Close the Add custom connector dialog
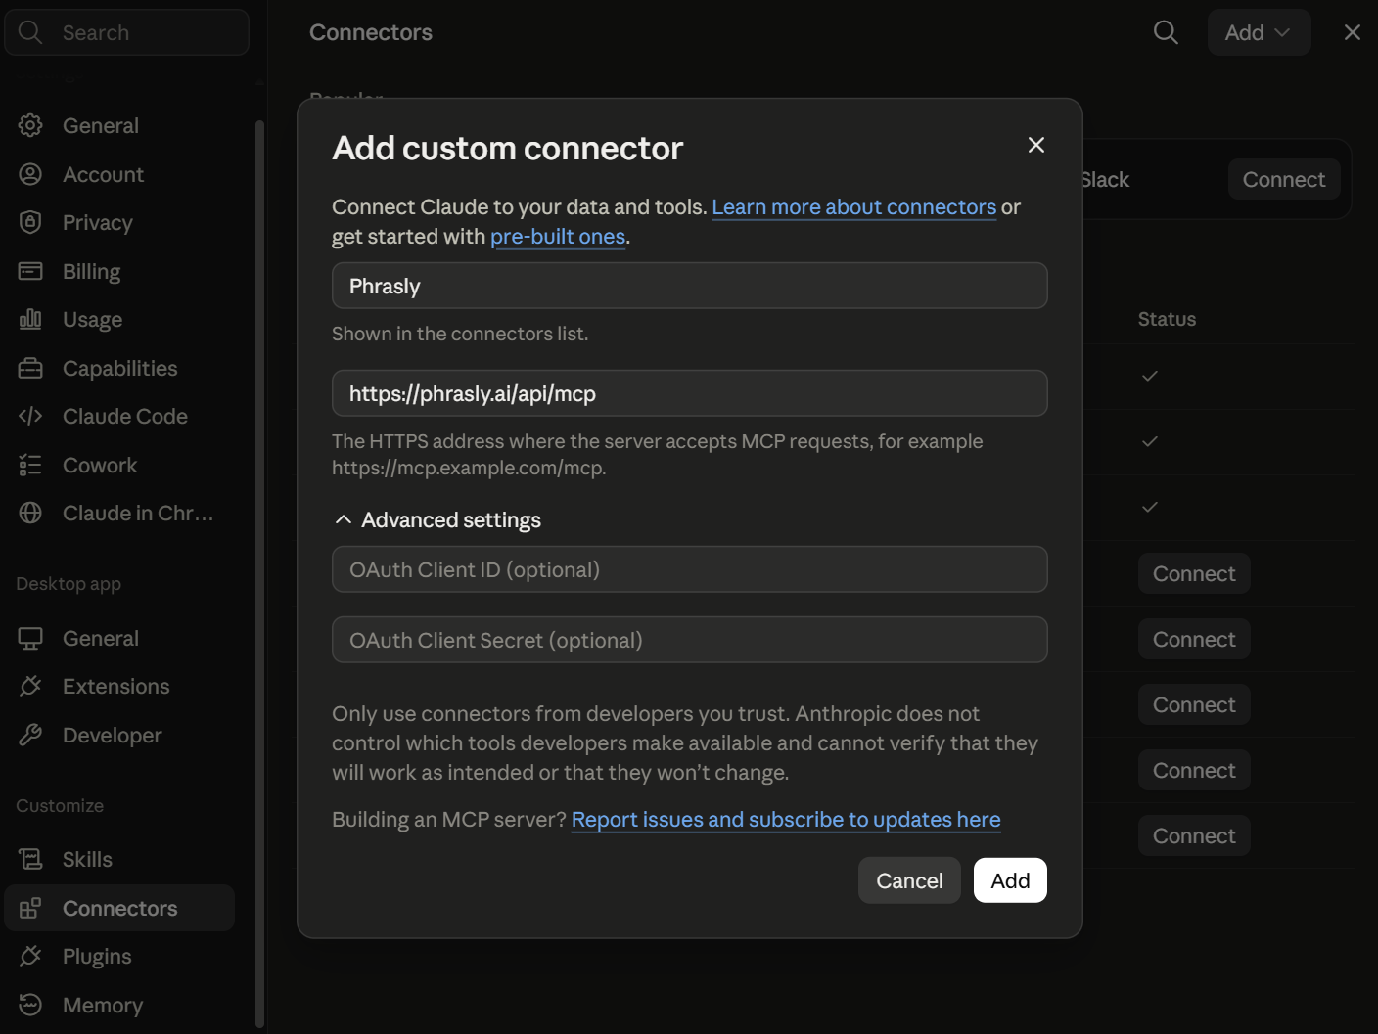The image size is (1378, 1034). pos(1036,145)
